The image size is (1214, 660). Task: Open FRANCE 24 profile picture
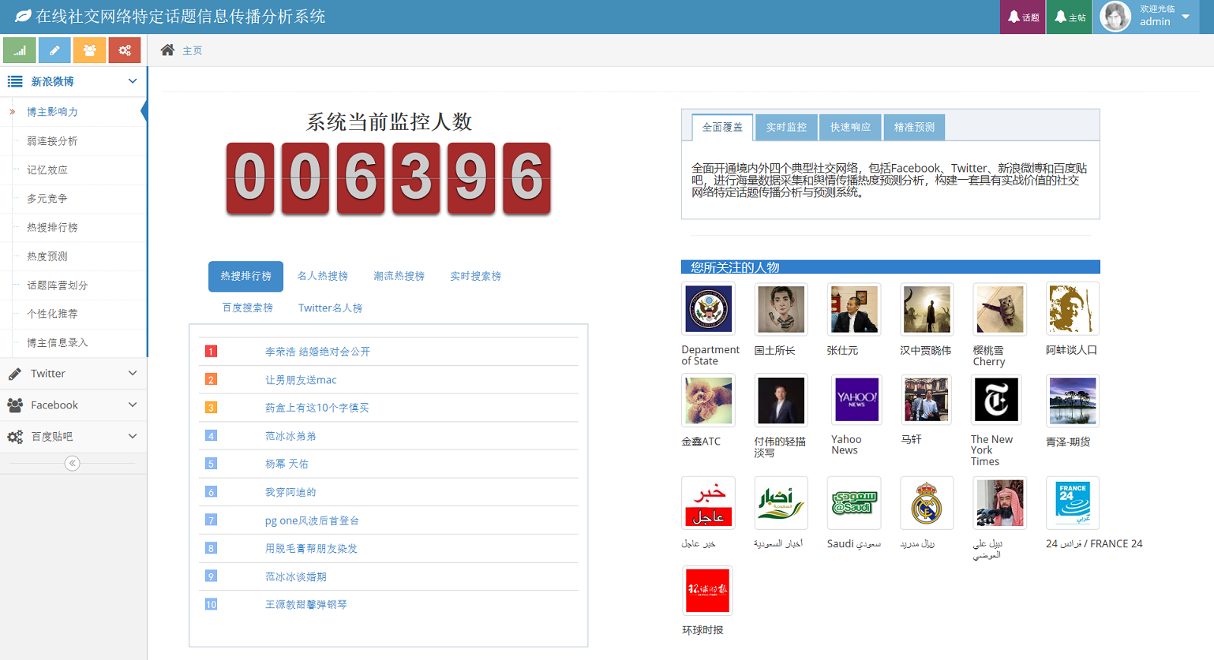(x=1072, y=503)
